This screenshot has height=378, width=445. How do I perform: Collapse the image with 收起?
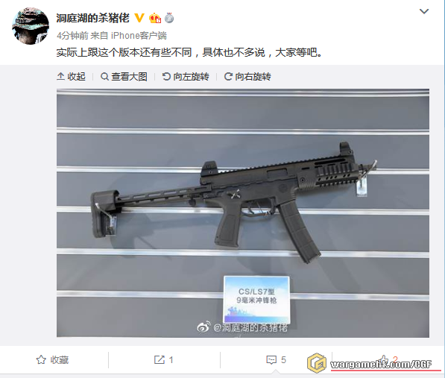tap(71, 77)
